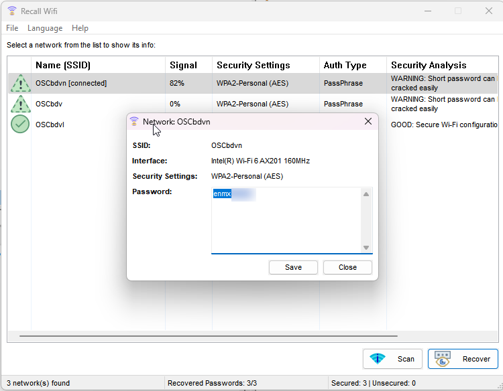Open the Help menu
503x391 pixels.
80,28
